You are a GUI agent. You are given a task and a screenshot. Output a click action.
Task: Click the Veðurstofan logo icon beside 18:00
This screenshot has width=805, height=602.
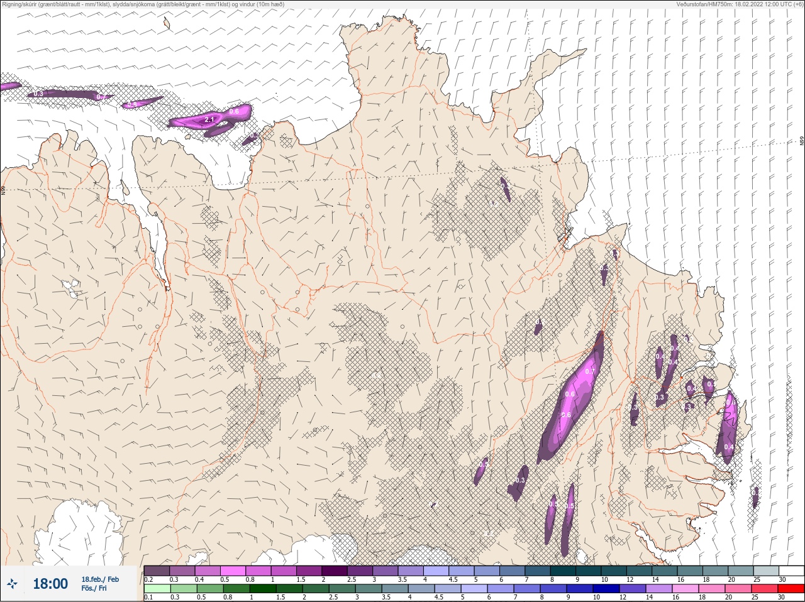[12, 584]
